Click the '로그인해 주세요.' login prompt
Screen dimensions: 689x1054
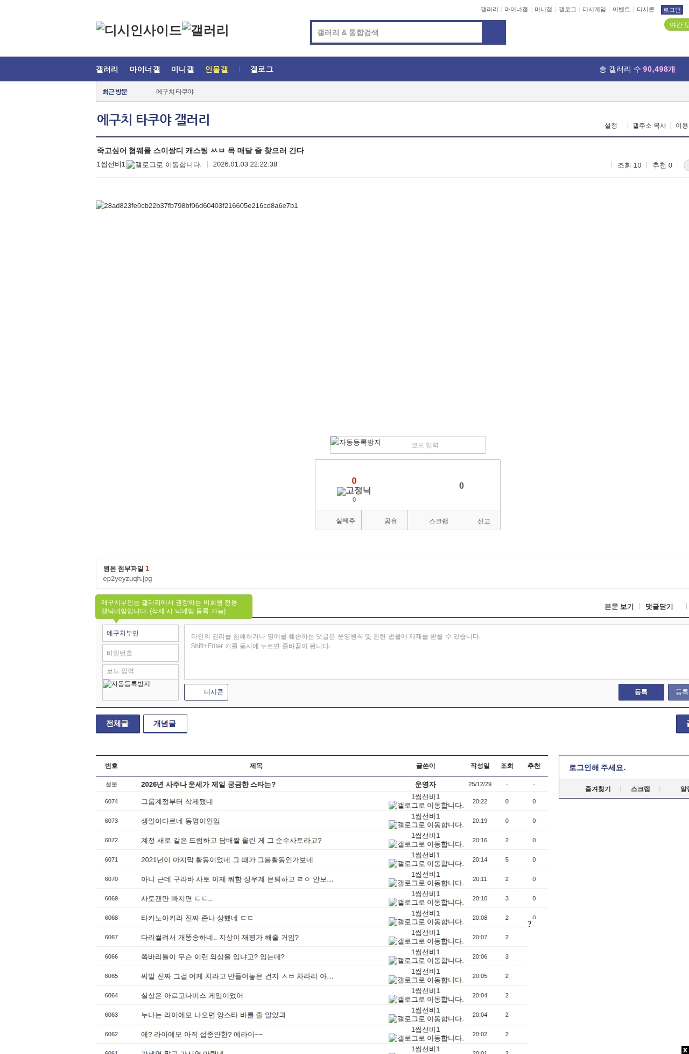click(x=597, y=768)
